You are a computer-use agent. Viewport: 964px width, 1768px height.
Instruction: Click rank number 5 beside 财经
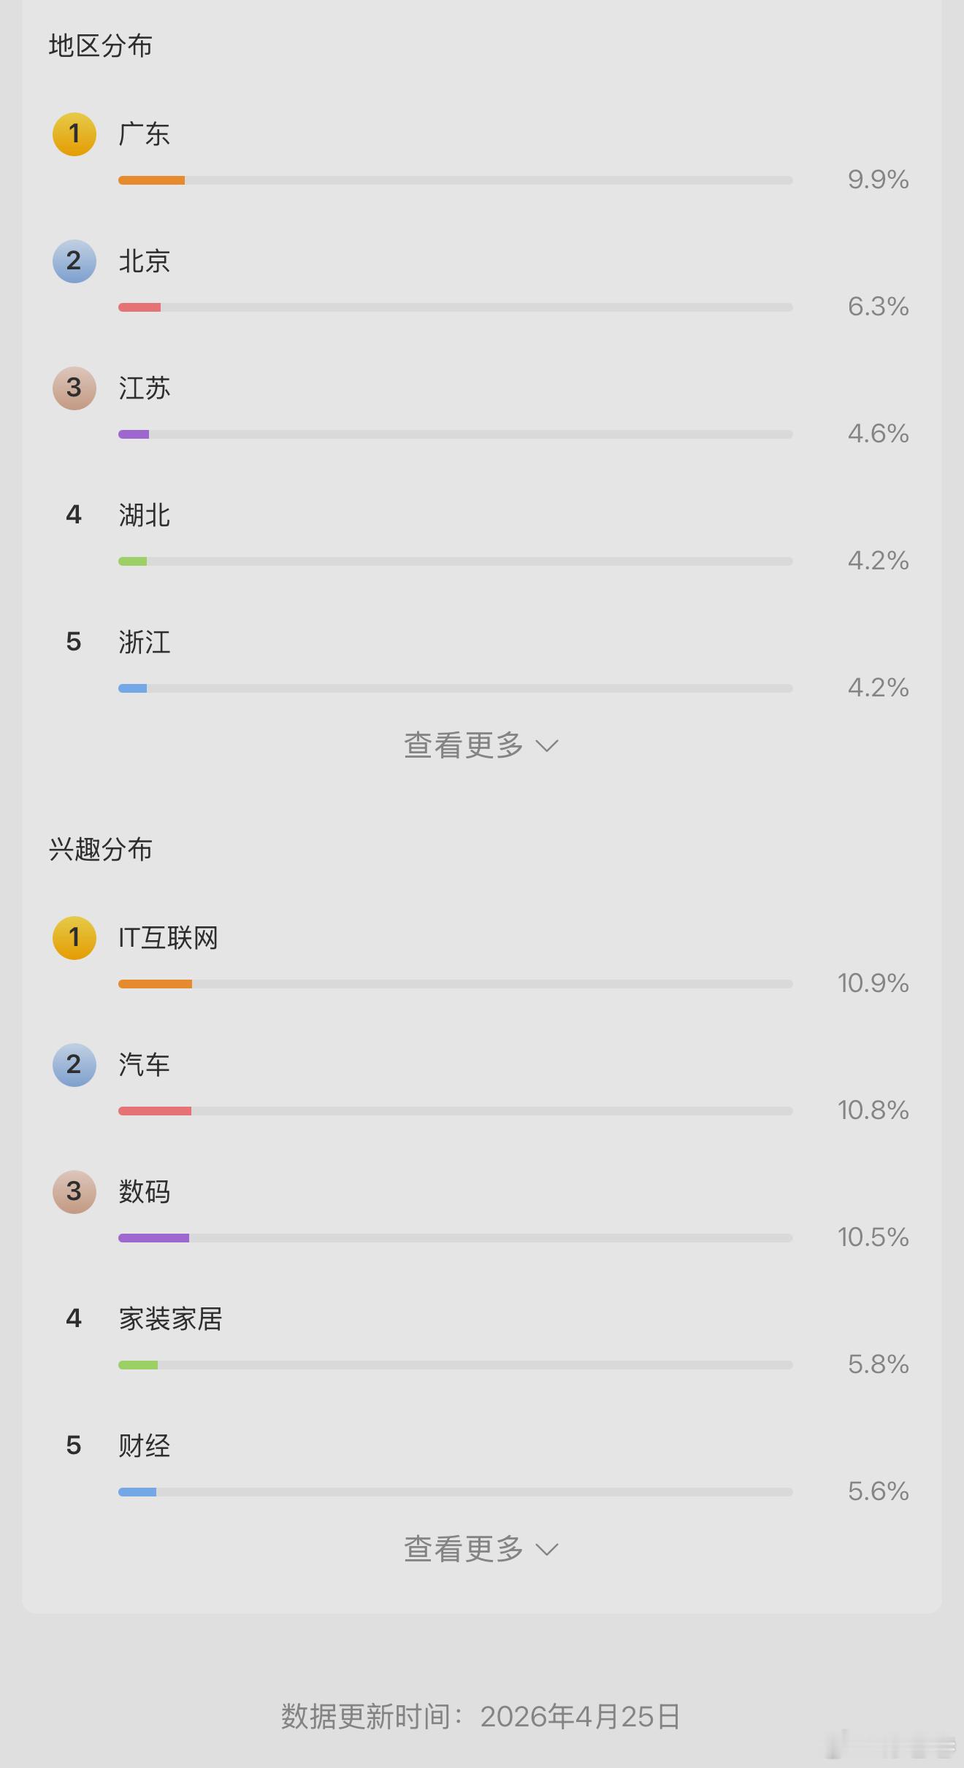pos(74,1446)
